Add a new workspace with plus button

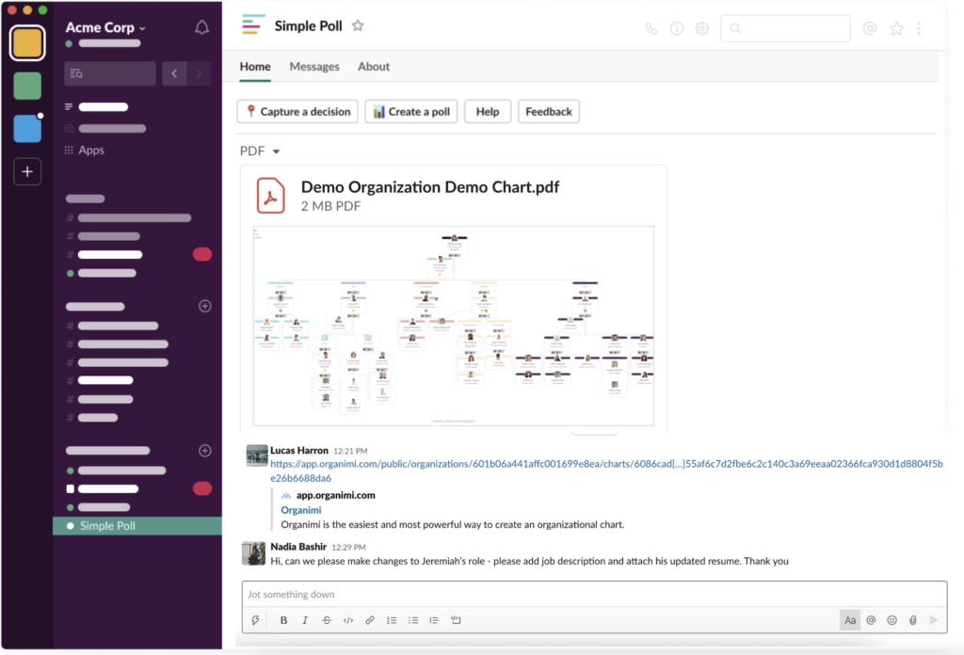tap(27, 171)
